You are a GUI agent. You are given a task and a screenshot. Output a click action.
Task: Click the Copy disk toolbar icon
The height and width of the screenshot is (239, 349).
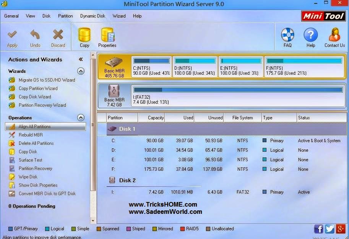tap(84, 34)
